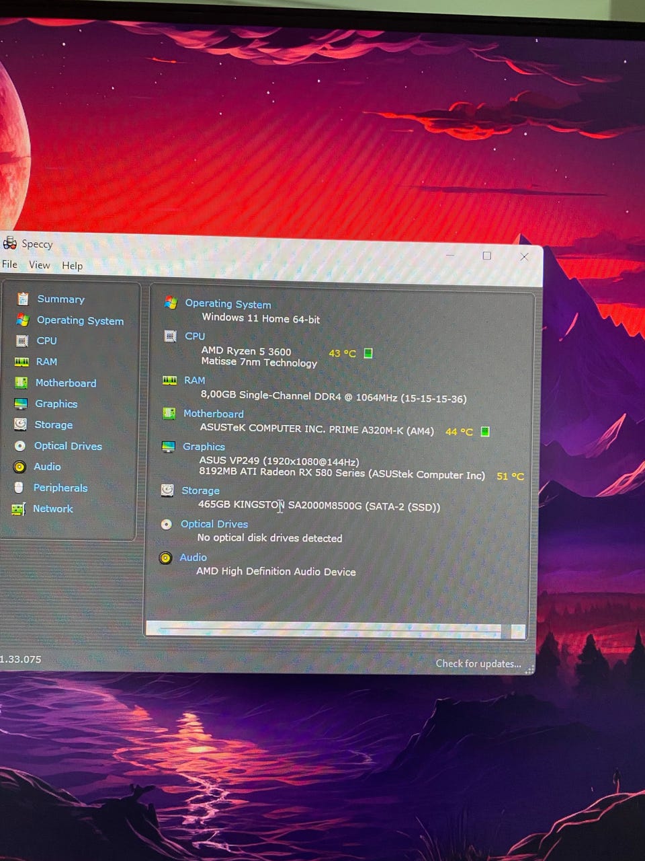Screen dimensions: 645x861
Task: Select Operating System in the sidebar
Action: 80,320
